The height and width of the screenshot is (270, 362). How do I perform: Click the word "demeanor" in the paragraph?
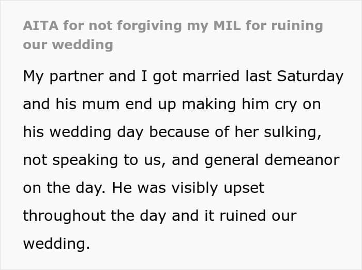click(302, 160)
